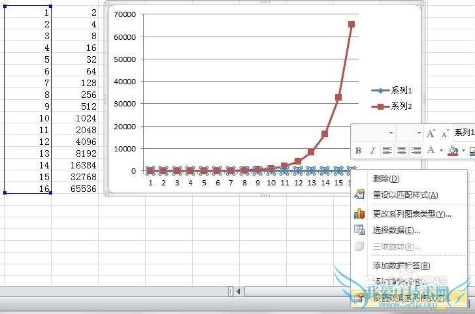The width and height of the screenshot is (475, 314).
Task: Select 系列1 legend entry
Action: tap(391, 90)
